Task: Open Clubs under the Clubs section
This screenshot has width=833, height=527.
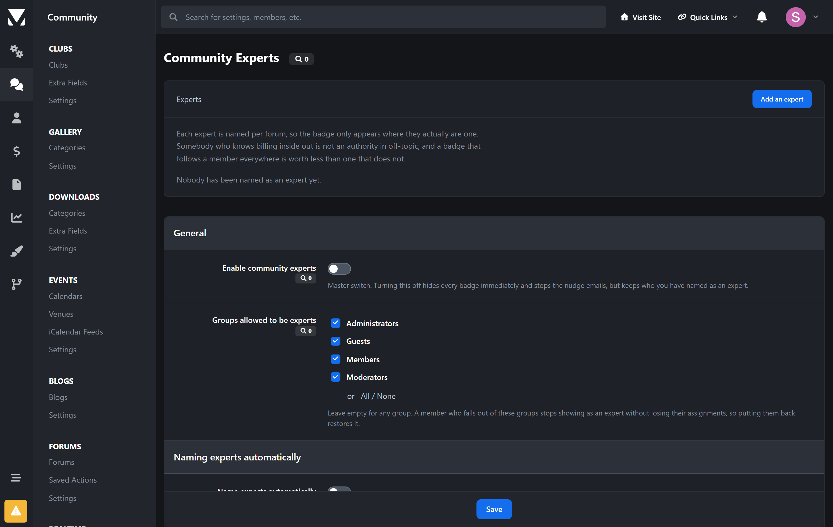Action: pos(58,65)
